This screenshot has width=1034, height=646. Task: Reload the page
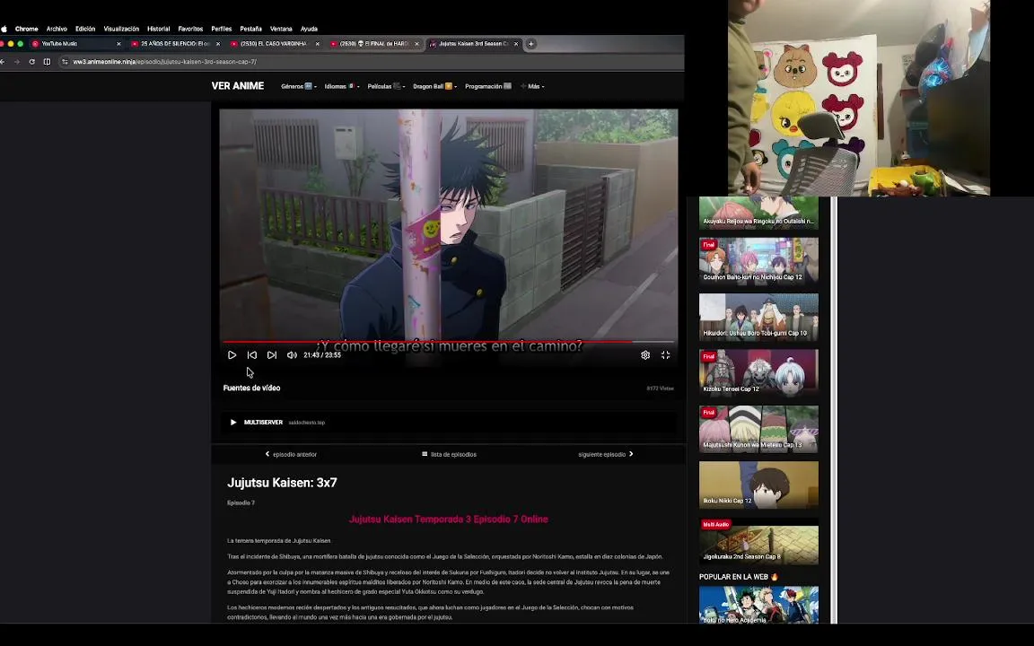pos(31,61)
